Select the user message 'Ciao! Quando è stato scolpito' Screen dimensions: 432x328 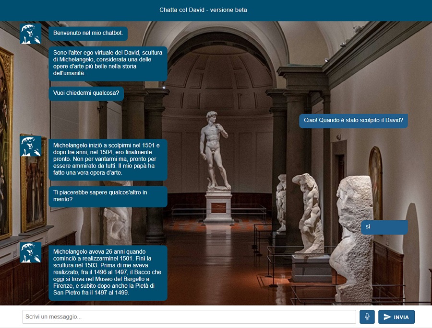[x=353, y=121]
